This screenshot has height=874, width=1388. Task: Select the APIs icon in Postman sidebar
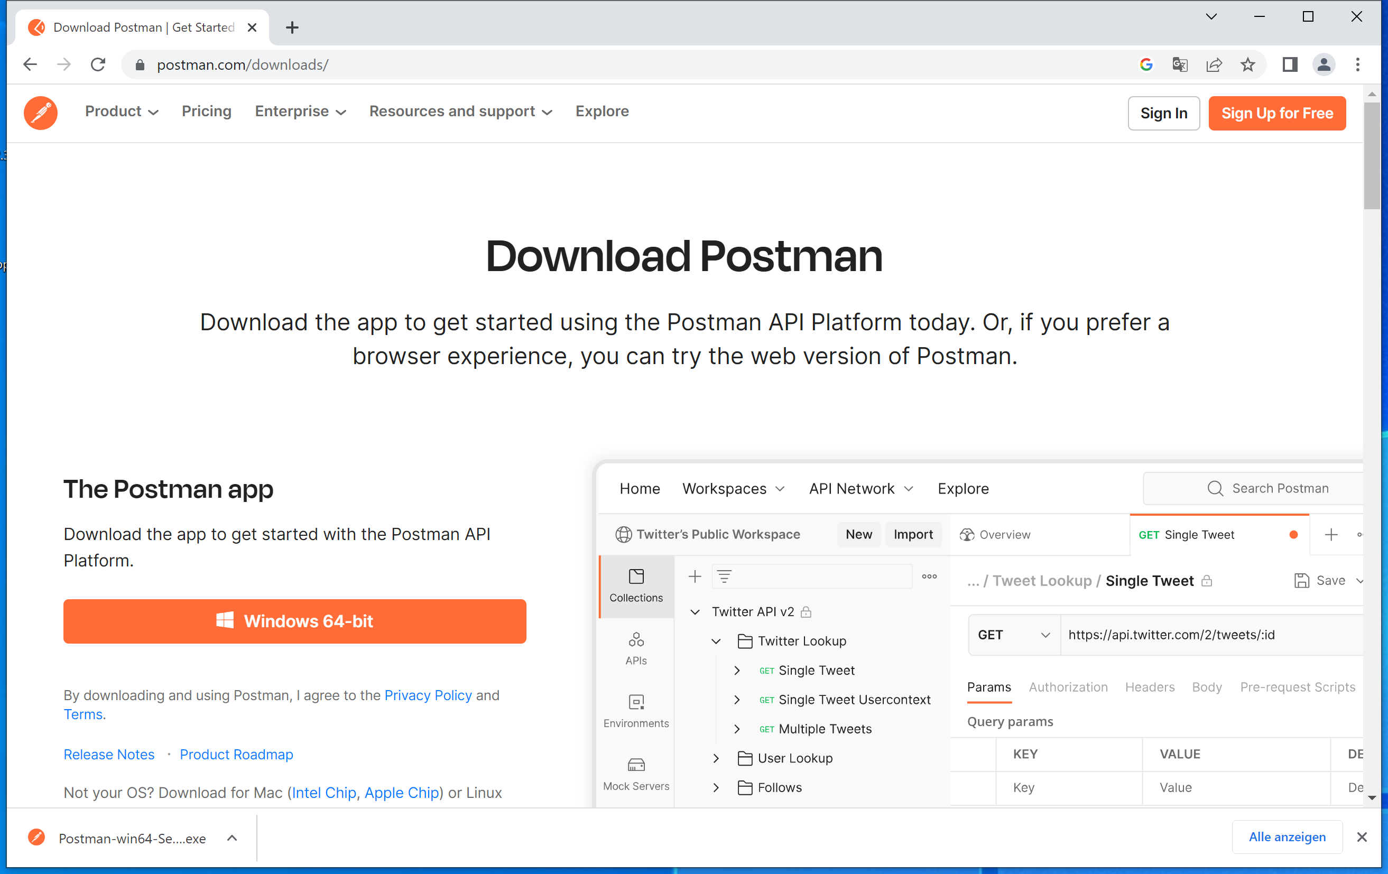[636, 648]
